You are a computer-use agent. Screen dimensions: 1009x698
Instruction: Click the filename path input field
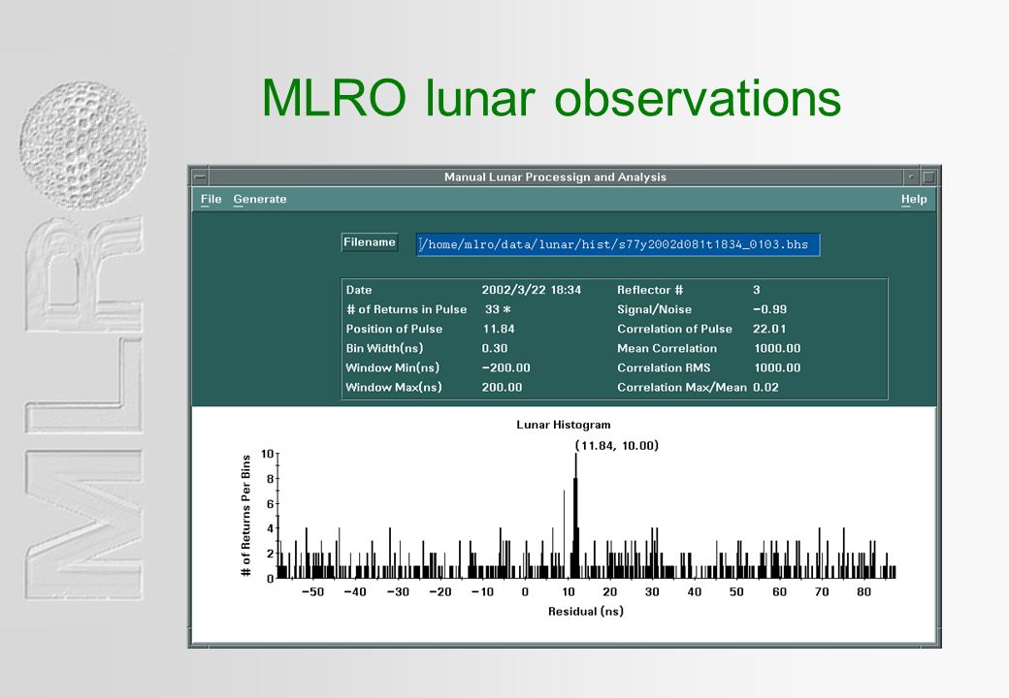coord(618,244)
